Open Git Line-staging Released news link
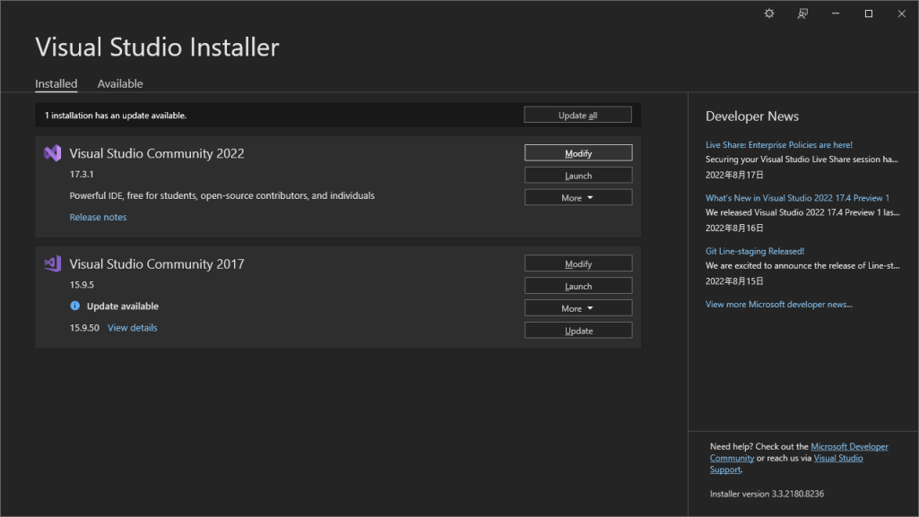The width and height of the screenshot is (919, 517). 754,251
